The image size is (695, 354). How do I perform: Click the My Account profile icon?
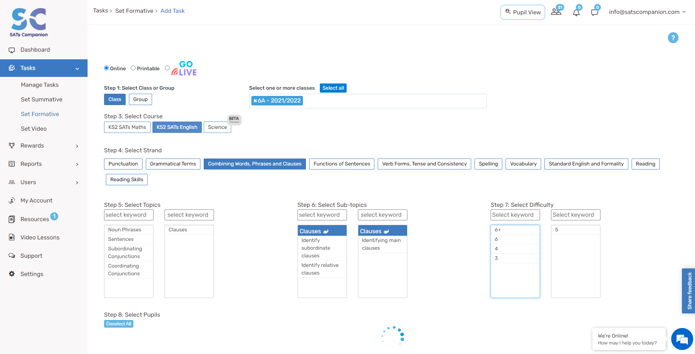coord(12,200)
